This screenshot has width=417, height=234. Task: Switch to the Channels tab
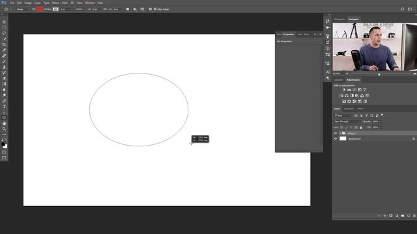pos(349,109)
